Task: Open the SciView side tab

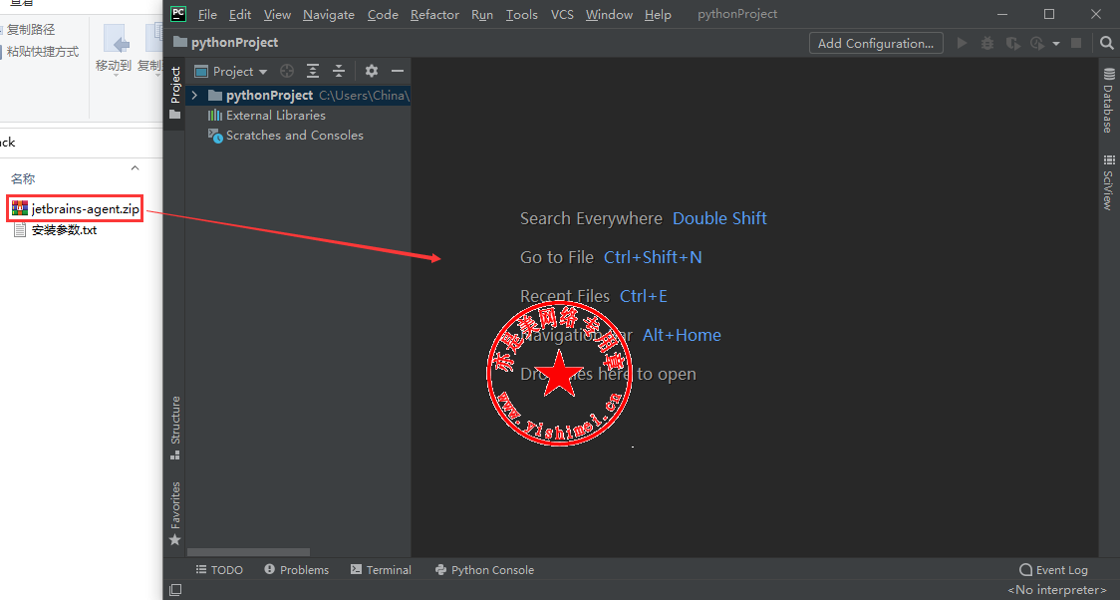Action: tap(1109, 182)
